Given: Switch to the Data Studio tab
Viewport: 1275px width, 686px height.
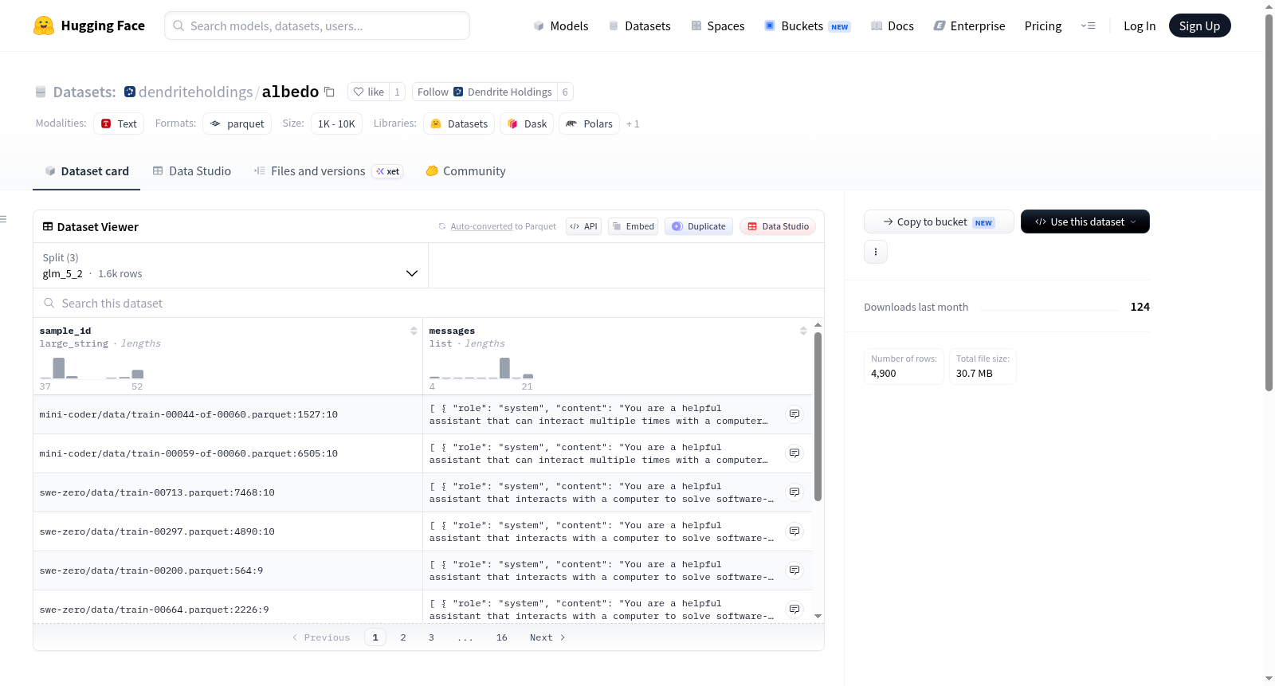Looking at the screenshot, I should pos(192,171).
